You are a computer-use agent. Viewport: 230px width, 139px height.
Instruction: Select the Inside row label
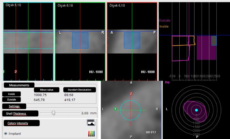click(11, 94)
